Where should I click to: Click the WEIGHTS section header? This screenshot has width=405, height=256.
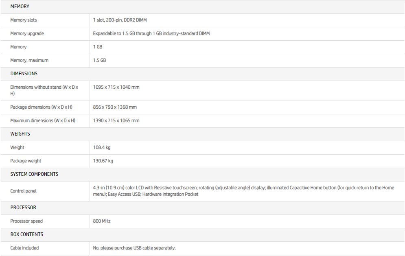pyautogui.click(x=20, y=134)
